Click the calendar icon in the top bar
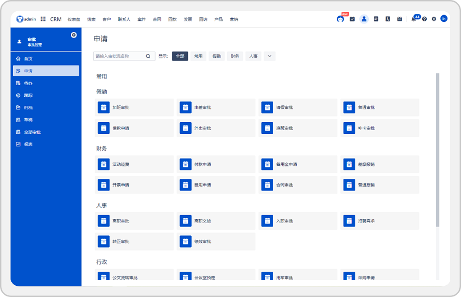This screenshot has width=461, height=297. [x=399, y=19]
